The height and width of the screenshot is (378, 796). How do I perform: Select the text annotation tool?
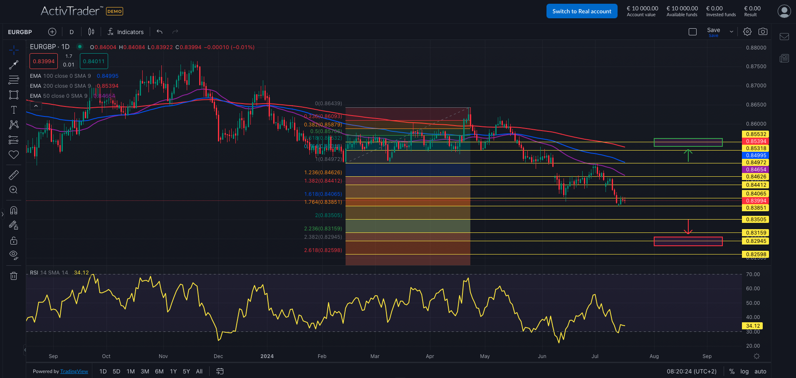click(x=14, y=110)
